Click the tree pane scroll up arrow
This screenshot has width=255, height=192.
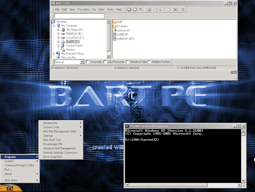[108, 22]
